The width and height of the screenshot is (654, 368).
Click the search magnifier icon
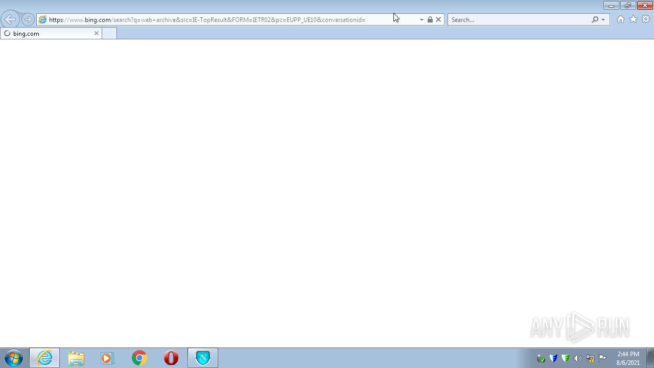(595, 20)
